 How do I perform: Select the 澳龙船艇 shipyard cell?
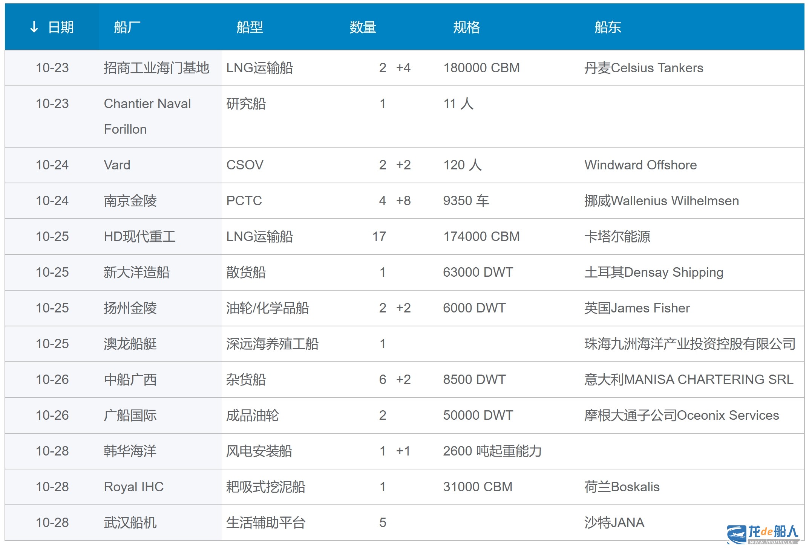130,344
